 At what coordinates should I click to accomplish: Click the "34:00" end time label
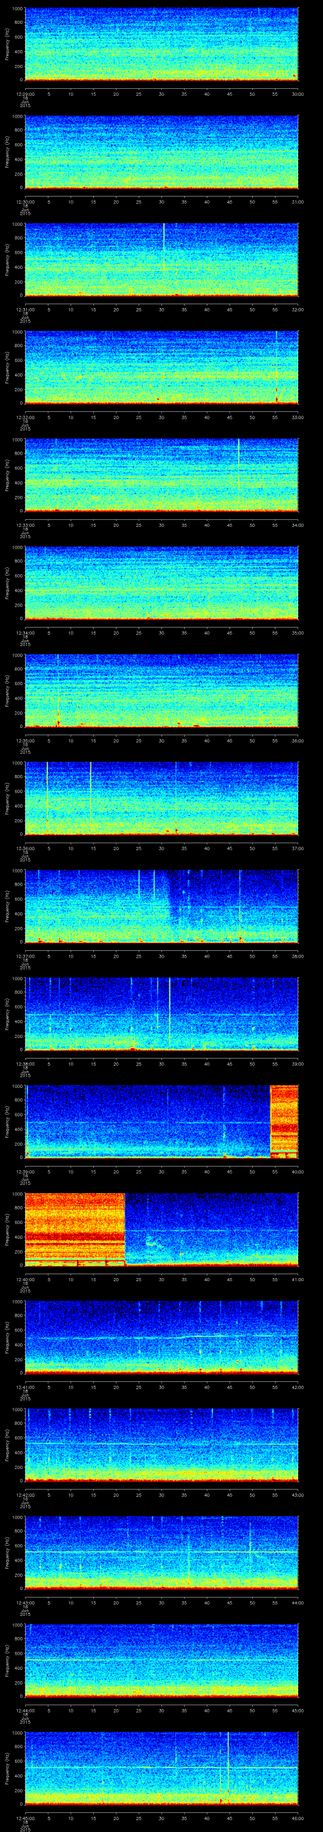point(298,525)
